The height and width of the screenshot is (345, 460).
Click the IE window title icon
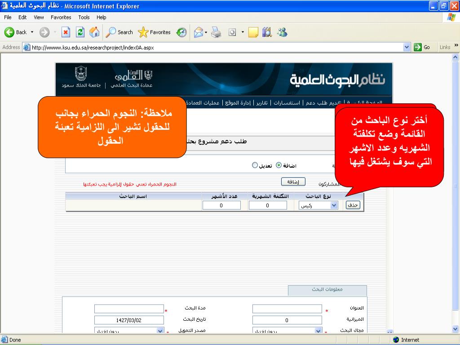click(x=4, y=5)
